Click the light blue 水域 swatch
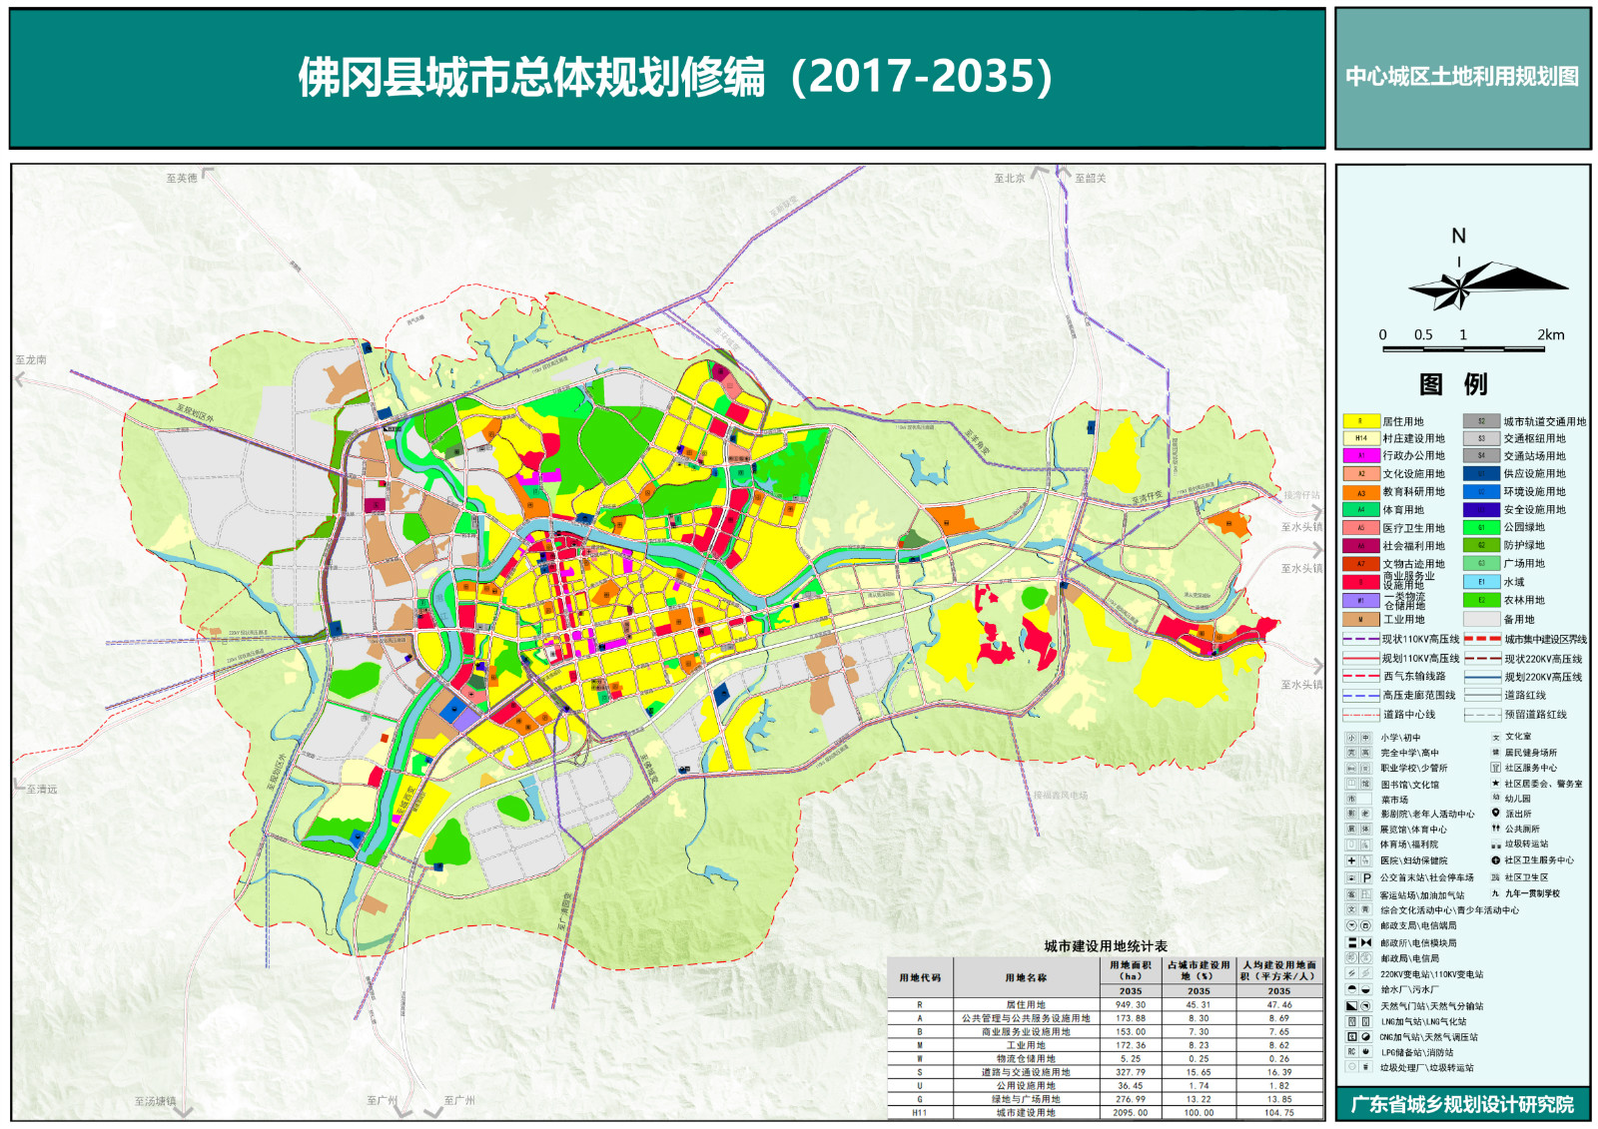 pyautogui.click(x=1481, y=581)
